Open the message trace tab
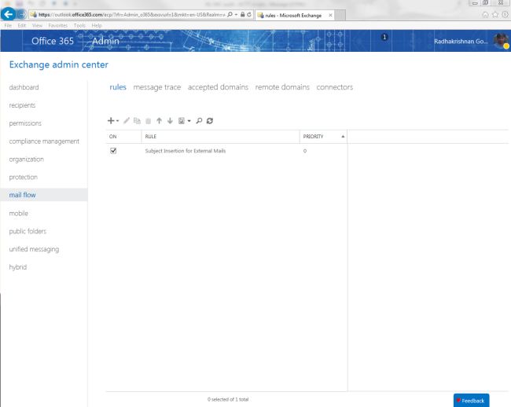Viewport: 511px width, 407px height. coord(157,87)
